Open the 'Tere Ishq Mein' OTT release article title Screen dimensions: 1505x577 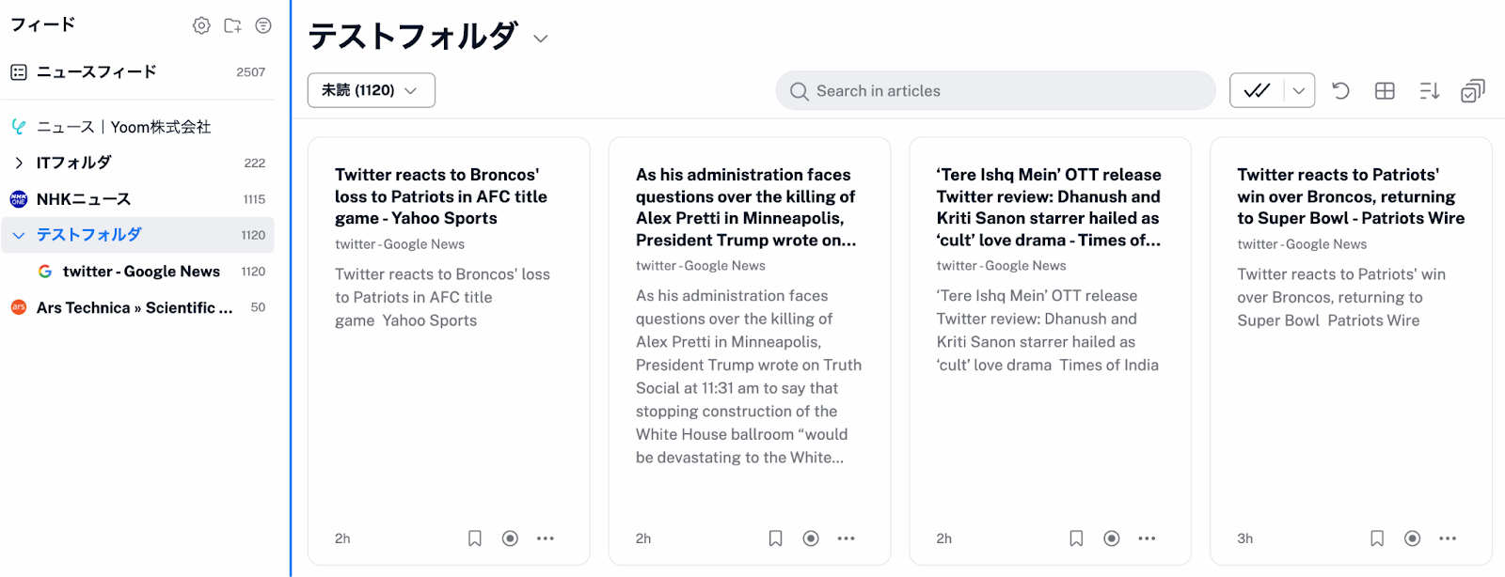(1049, 207)
